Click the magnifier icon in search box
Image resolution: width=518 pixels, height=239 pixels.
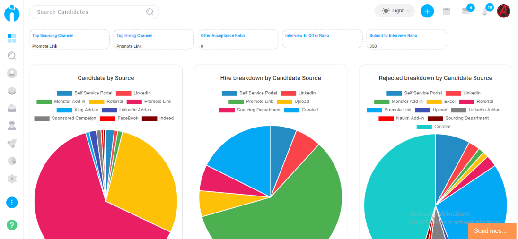[149, 12]
